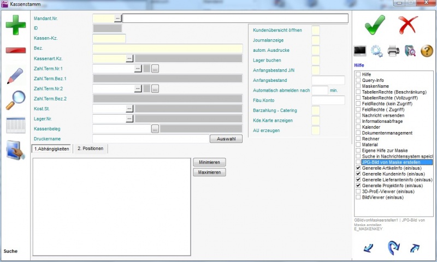
Task: Open the Lager.Nr. lookup ellipsis button
Action: pyautogui.click(x=129, y=118)
